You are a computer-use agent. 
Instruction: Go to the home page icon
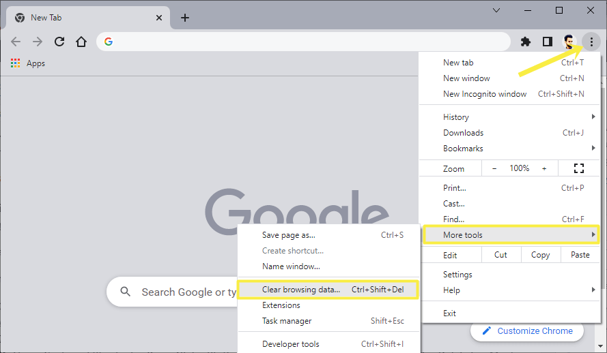81,42
